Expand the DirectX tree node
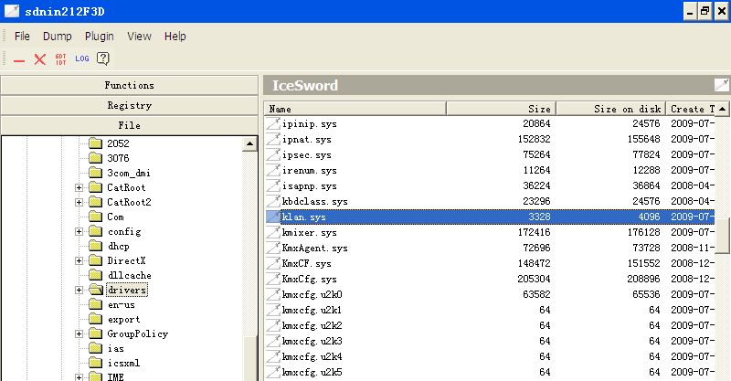The height and width of the screenshot is (381, 731). point(79,260)
